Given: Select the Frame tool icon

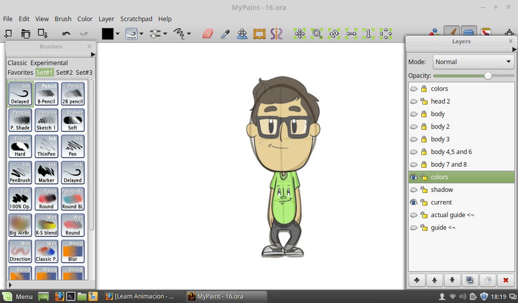Looking at the screenshot, I should (x=260, y=33).
